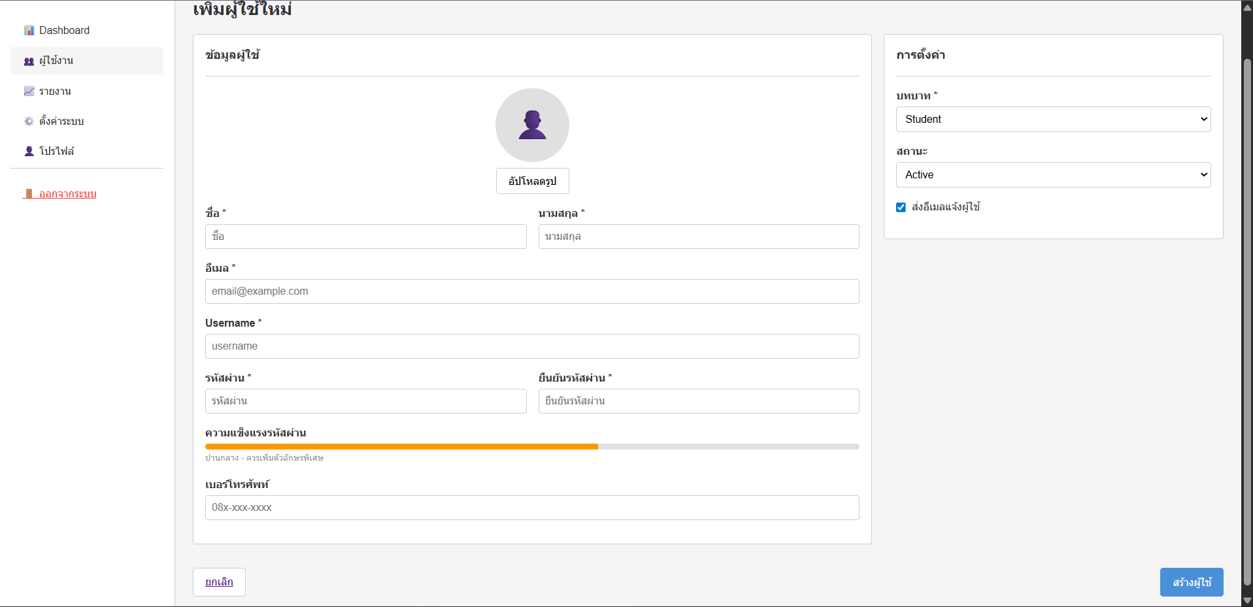Click the system settings gear icon
Viewport: 1253px width, 607px height.
[29, 122]
